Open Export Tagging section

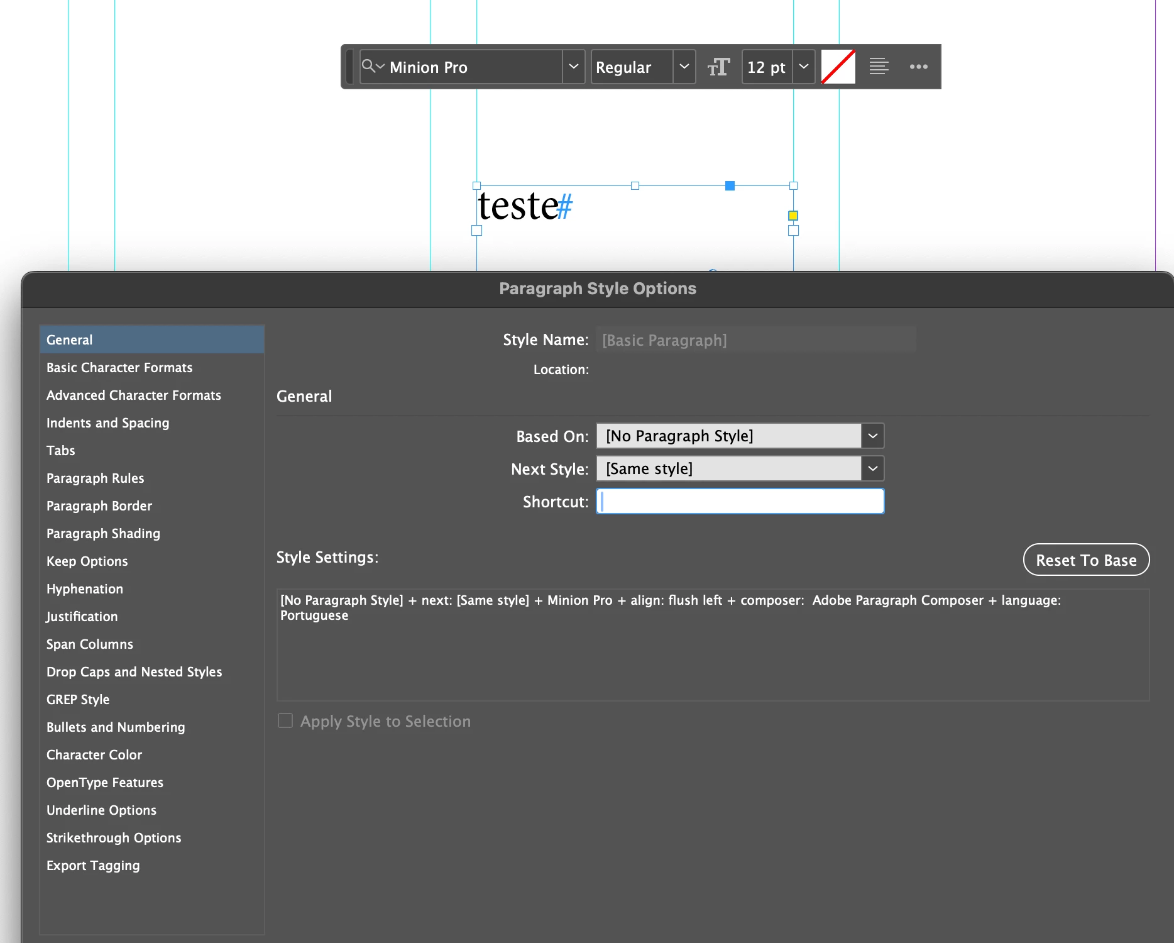tap(151, 865)
